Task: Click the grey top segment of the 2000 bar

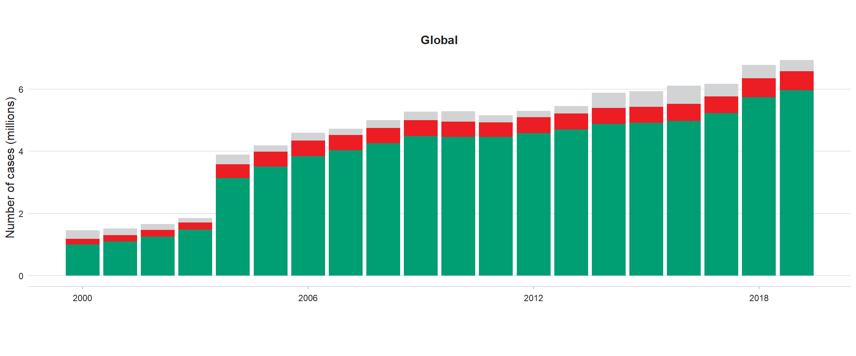Action: 82,234
